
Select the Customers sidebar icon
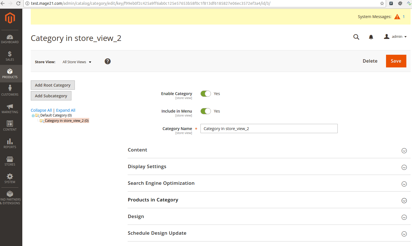pos(10,90)
